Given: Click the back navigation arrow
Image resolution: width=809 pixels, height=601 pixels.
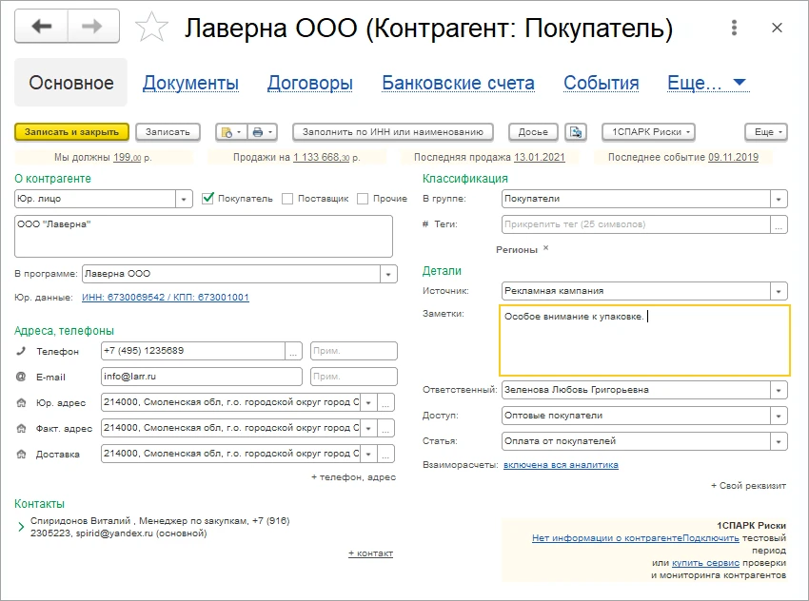Looking at the screenshot, I should coord(42,28).
